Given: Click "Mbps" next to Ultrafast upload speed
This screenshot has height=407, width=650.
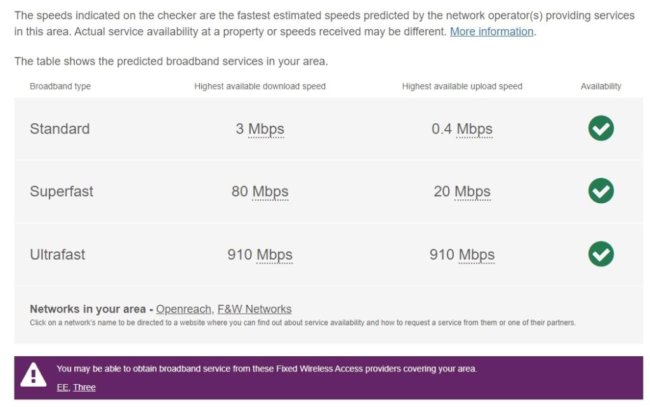Looking at the screenshot, I should click(x=476, y=254).
